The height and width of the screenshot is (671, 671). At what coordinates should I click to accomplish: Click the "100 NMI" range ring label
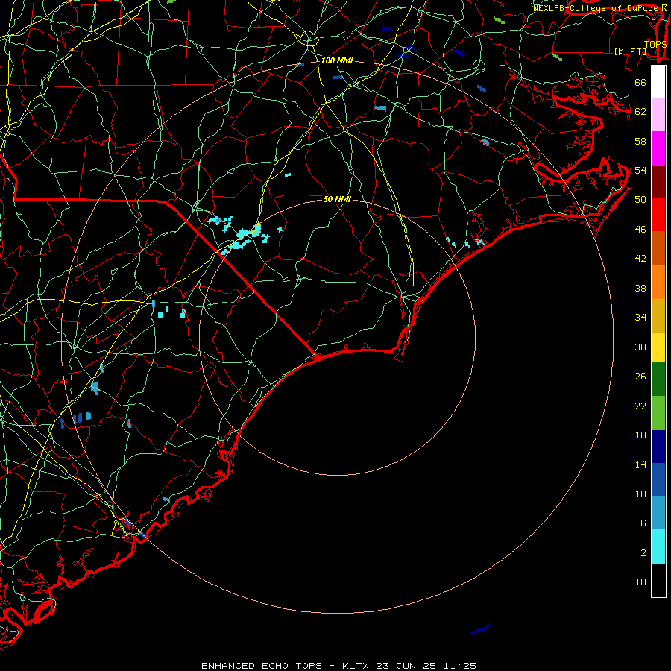(337, 61)
